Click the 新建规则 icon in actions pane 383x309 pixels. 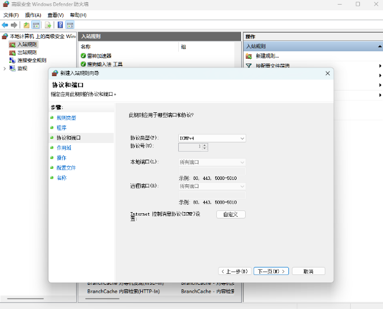[249, 56]
